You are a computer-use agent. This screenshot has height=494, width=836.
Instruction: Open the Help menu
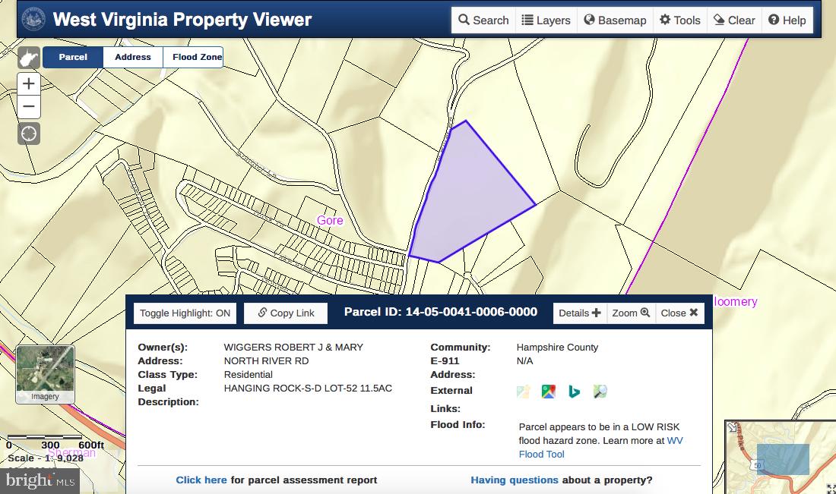(x=787, y=20)
